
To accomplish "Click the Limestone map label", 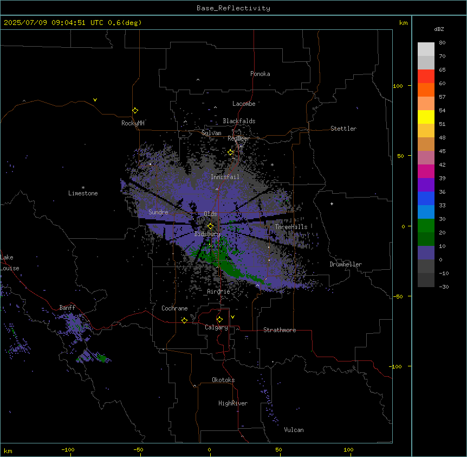I will (83, 193).
